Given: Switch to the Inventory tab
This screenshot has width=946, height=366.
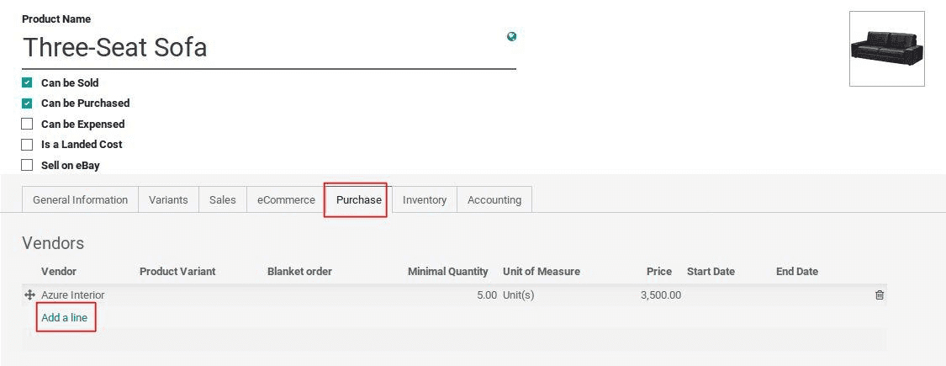Looking at the screenshot, I should (424, 200).
